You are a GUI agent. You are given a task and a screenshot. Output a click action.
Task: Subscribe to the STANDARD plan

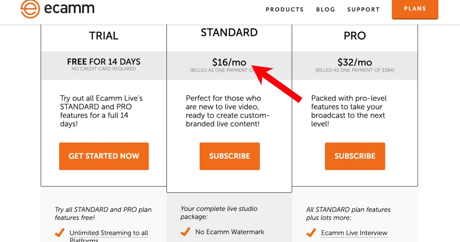coord(230,156)
